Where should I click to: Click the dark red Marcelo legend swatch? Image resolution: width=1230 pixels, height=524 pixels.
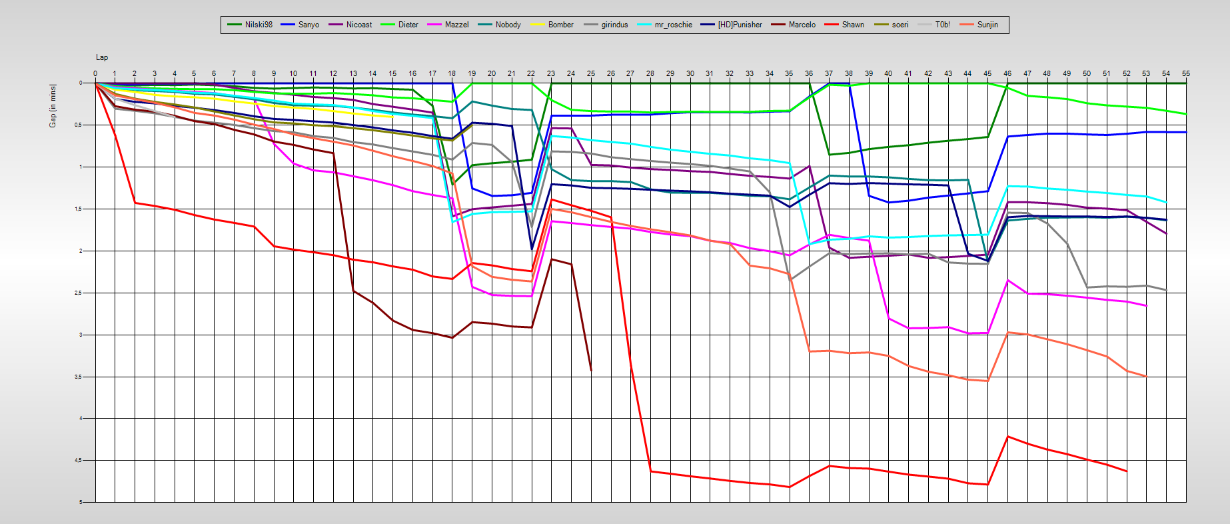(x=778, y=25)
